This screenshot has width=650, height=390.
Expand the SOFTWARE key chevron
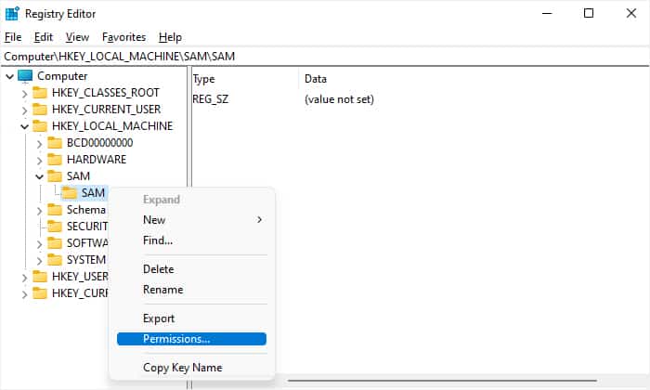(x=39, y=244)
